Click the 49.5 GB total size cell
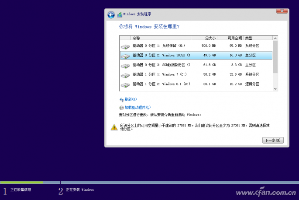Viewport: 299px width, 200px height. pos(210,55)
